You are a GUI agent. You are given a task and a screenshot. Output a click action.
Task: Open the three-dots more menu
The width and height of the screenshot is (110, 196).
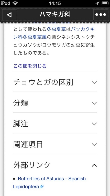[x=101, y=15]
